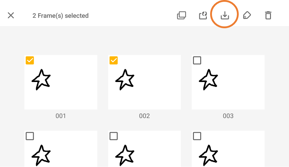Uncheck the checkbox on frame 001
This screenshot has height=167, width=289.
[30, 60]
